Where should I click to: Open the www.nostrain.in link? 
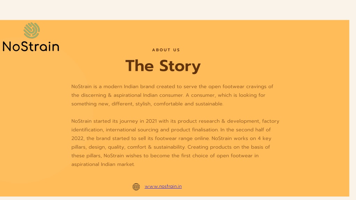(163, 186)
